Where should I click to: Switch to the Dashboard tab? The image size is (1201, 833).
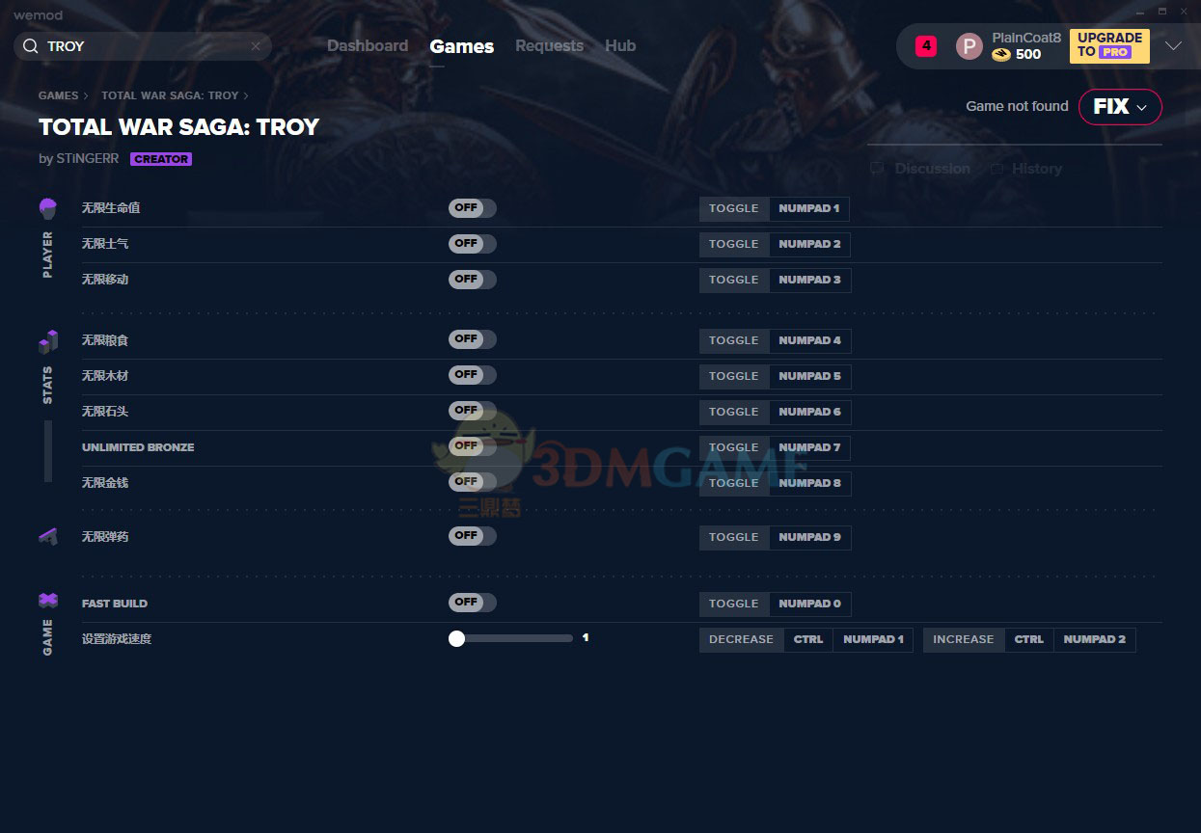[x=368, y=46]
